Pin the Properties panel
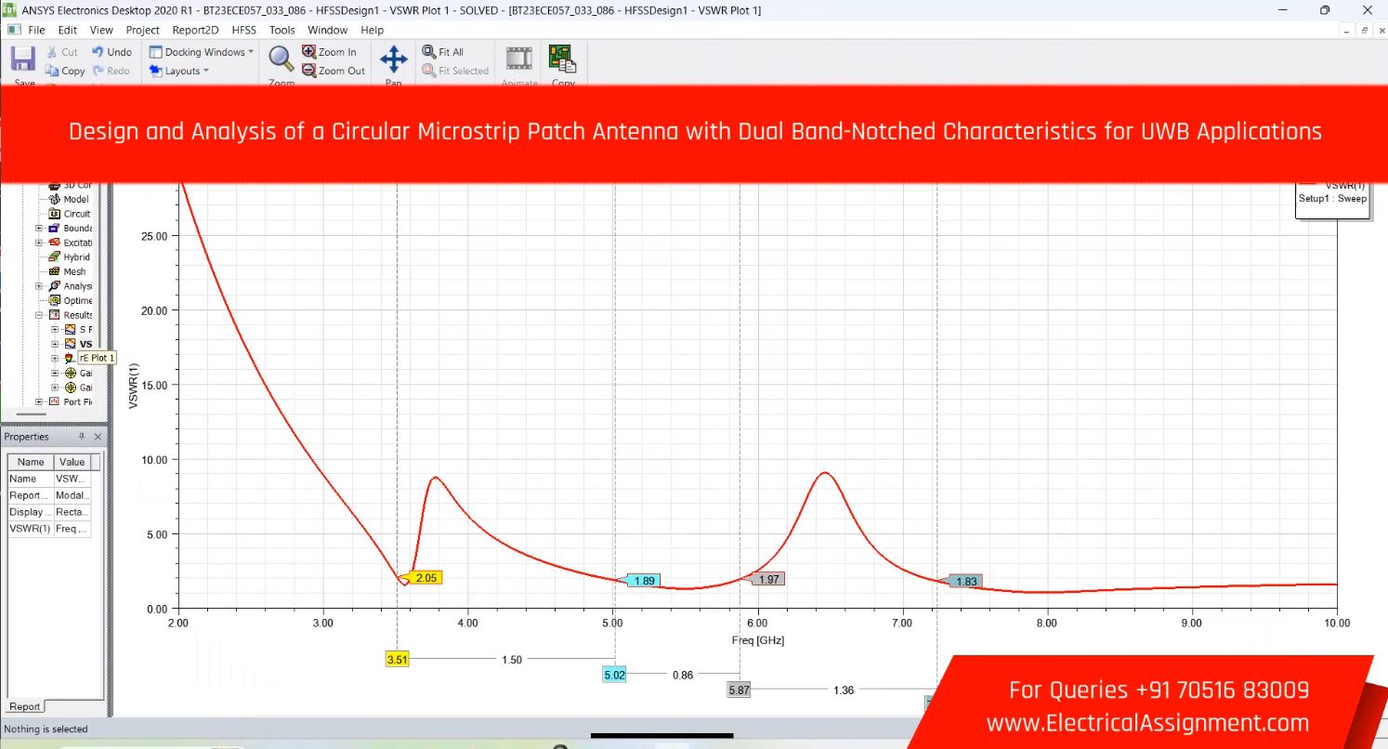The image size is (1388, 749). tap(82, 437)
